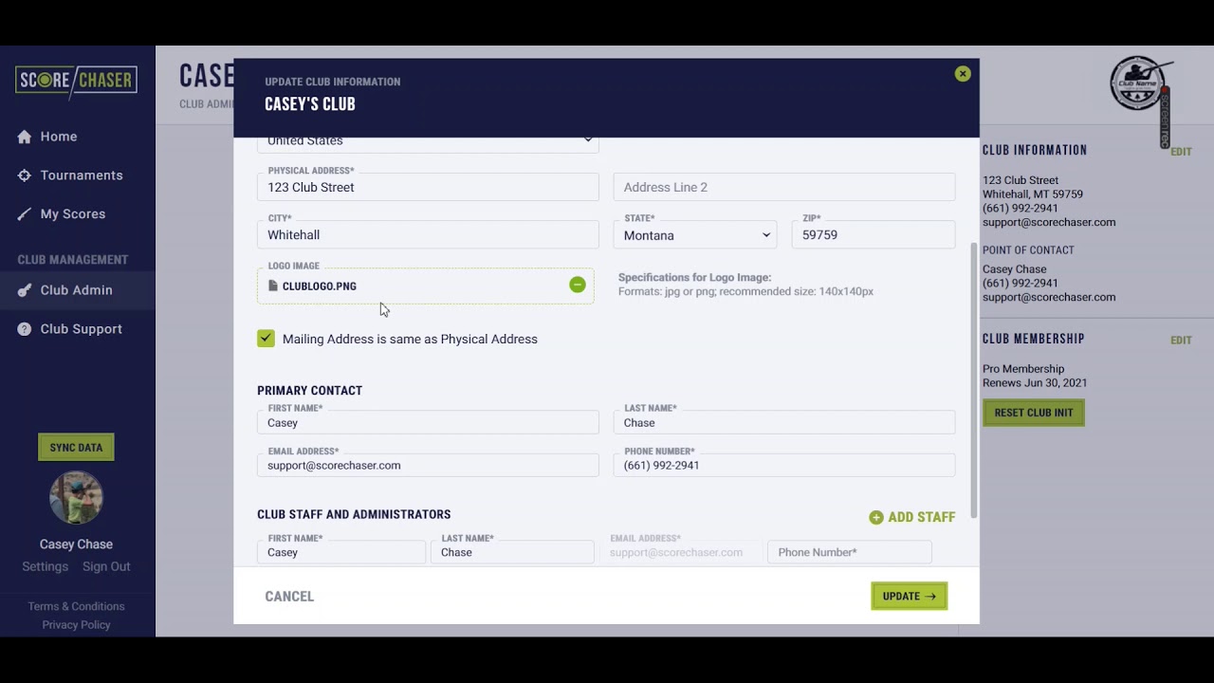Click the Home house icon in the sidebar

pos(25,137)
